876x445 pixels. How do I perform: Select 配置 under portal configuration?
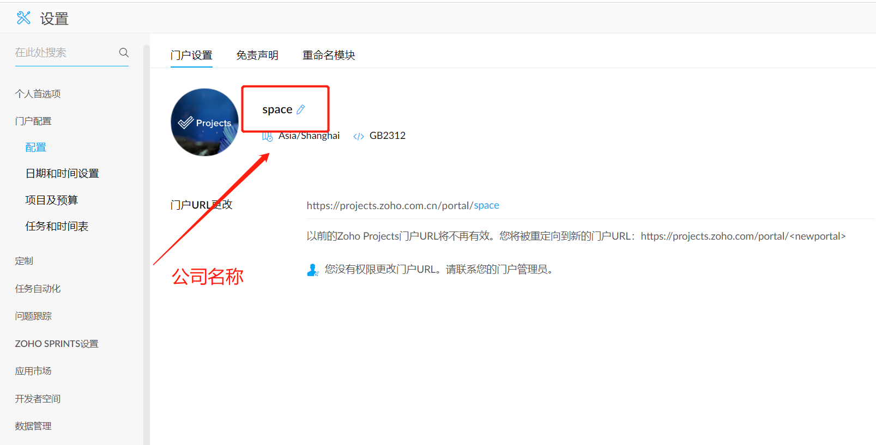point(35,147)
